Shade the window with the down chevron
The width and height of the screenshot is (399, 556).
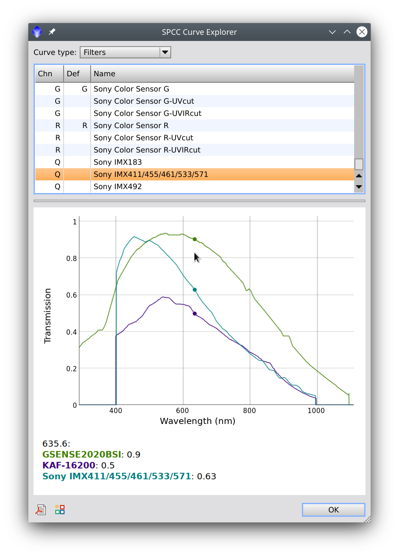click(x=332, y=32)
